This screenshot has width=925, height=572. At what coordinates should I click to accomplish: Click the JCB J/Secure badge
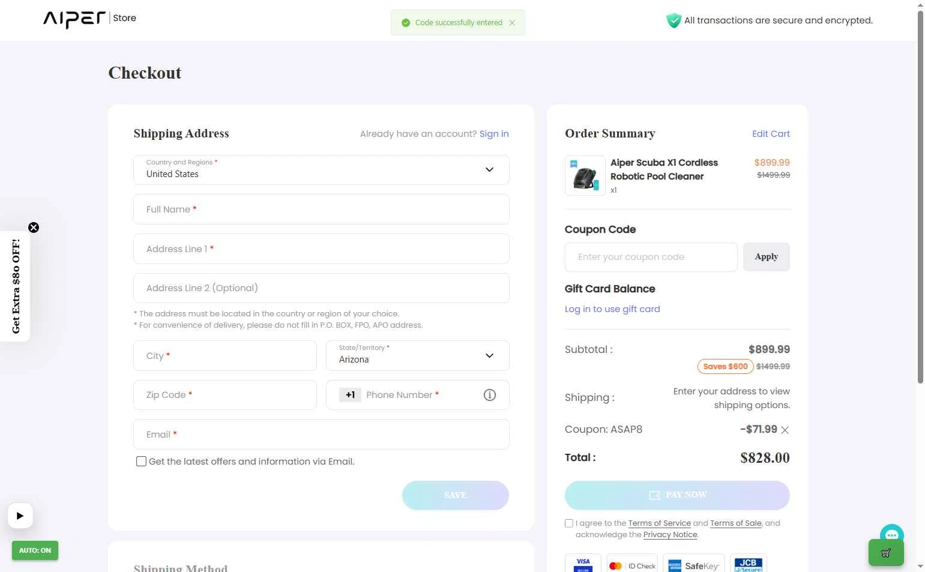tap(749, 564)
